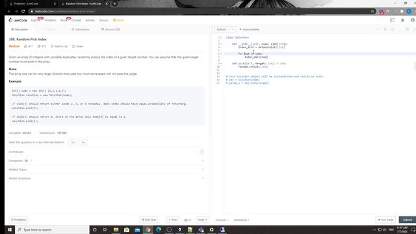Open the Problems list button
The height and width of the screenshot is (234, 416).
coord(18,220)
